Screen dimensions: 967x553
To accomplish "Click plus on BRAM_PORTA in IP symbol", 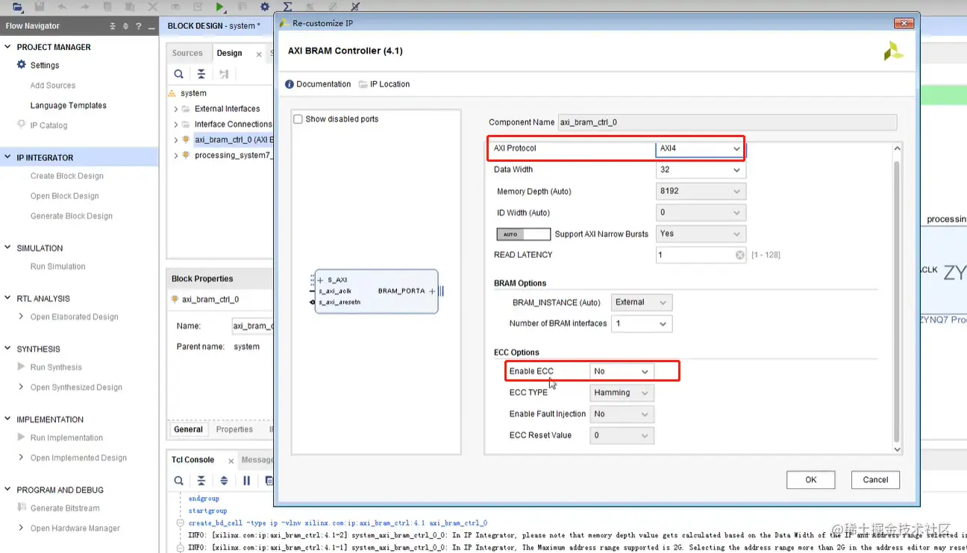I will pyautogui.click(x=432, y=291).
